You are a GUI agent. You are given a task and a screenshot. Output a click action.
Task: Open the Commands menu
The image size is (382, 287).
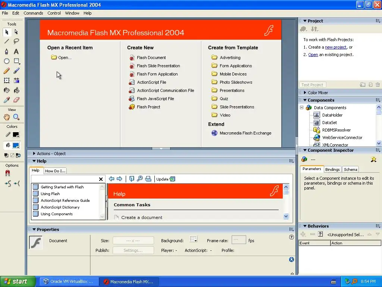[33, 13]
